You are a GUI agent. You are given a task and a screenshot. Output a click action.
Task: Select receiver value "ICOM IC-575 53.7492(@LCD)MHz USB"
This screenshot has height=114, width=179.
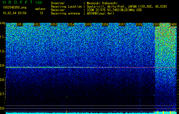[x=114, y=10]
